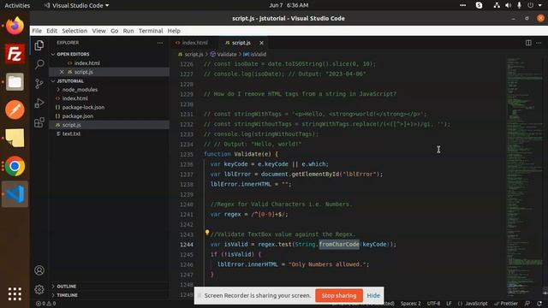Open the Run and Debug view
This screenshot has width=548, height=308.
[39, 103]
